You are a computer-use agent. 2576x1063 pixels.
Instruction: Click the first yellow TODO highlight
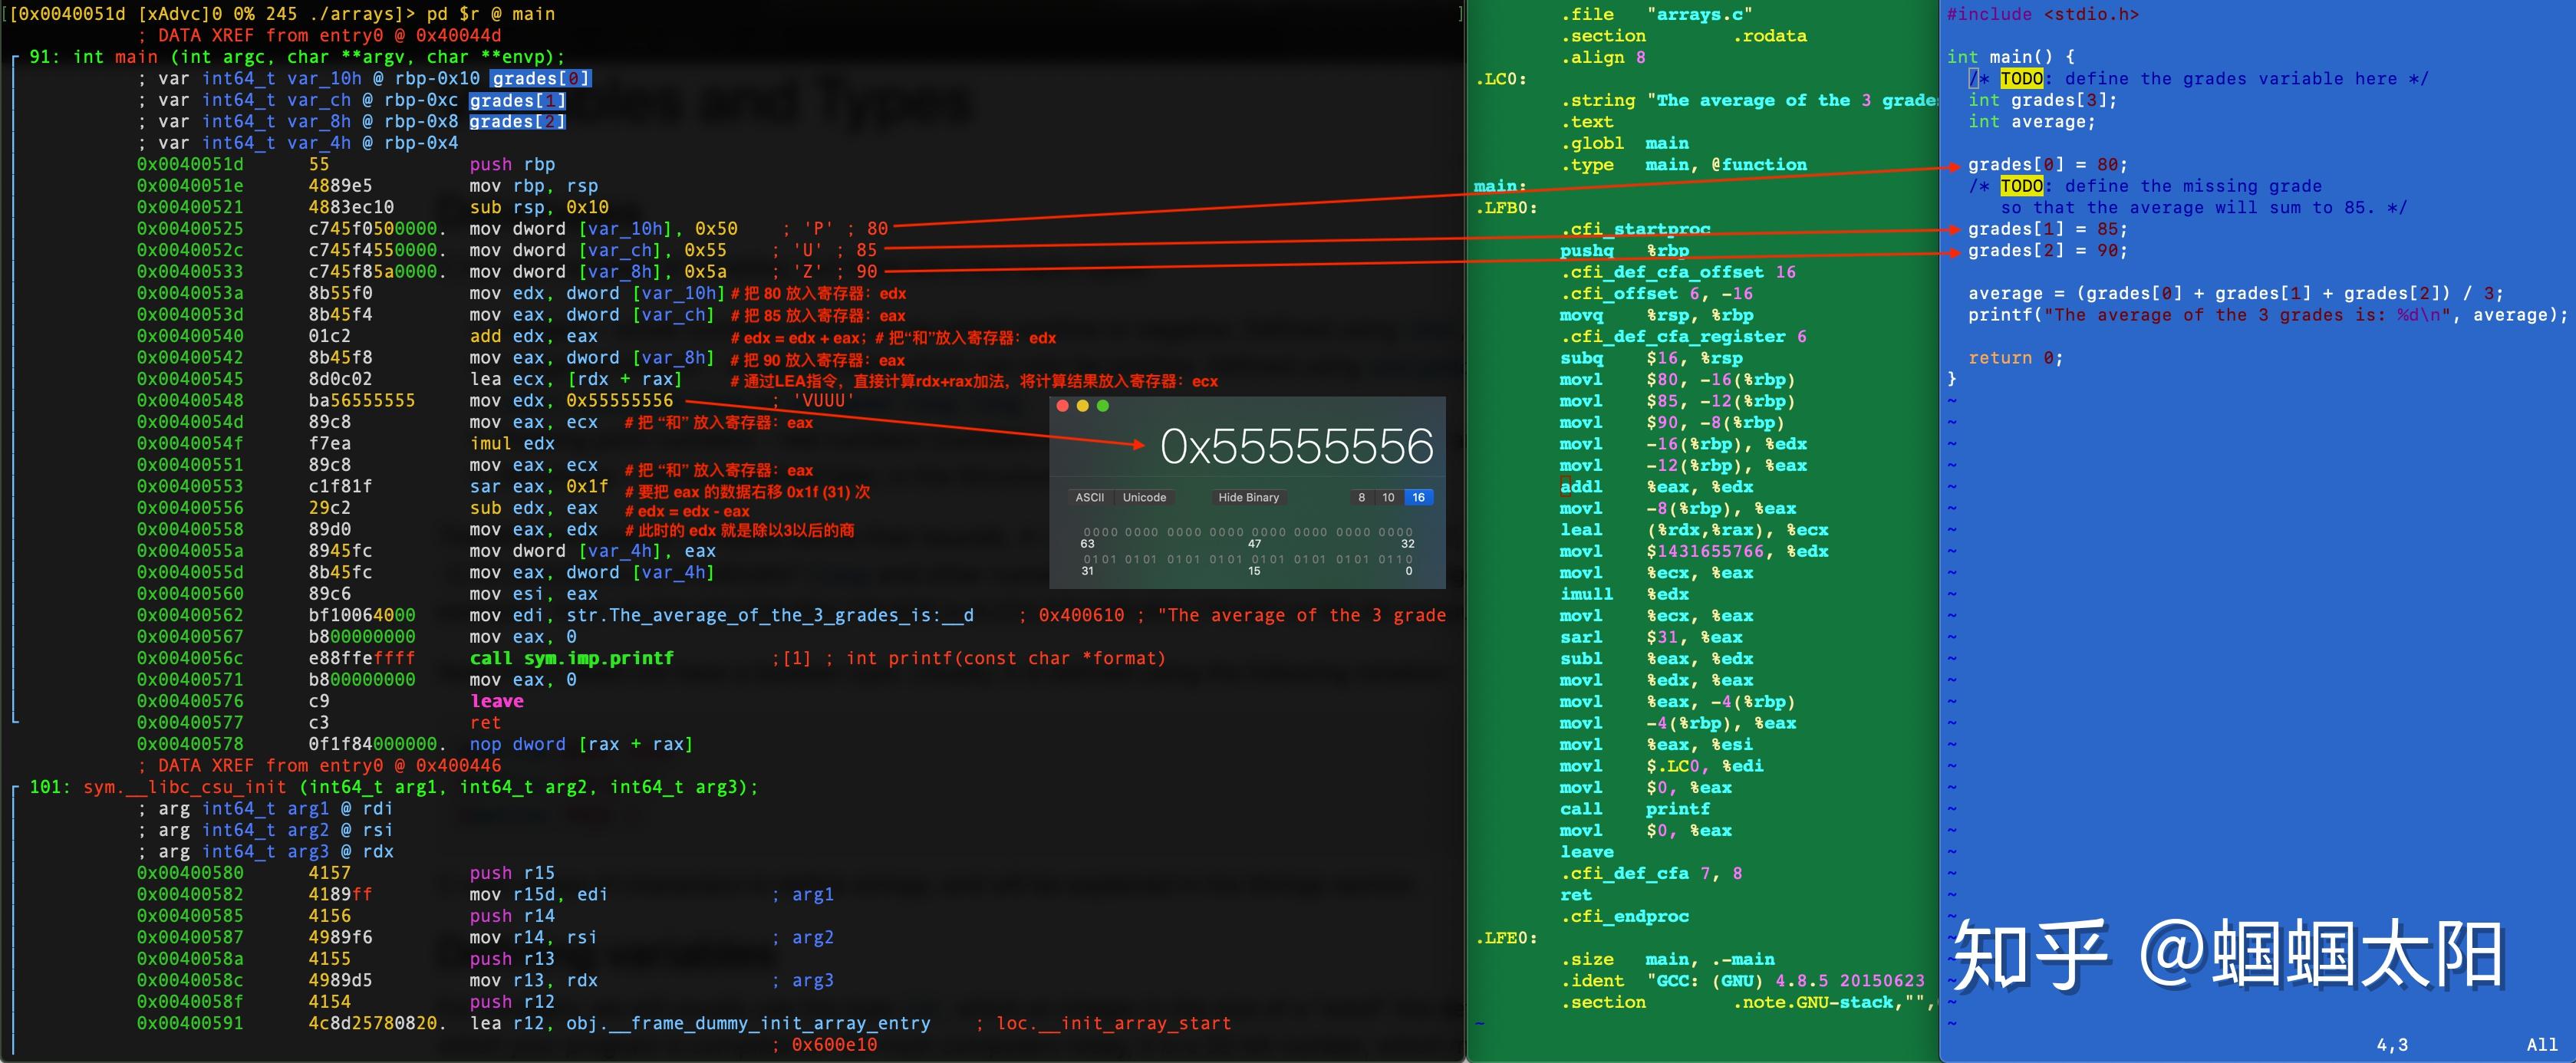(x=2021, y=79)
